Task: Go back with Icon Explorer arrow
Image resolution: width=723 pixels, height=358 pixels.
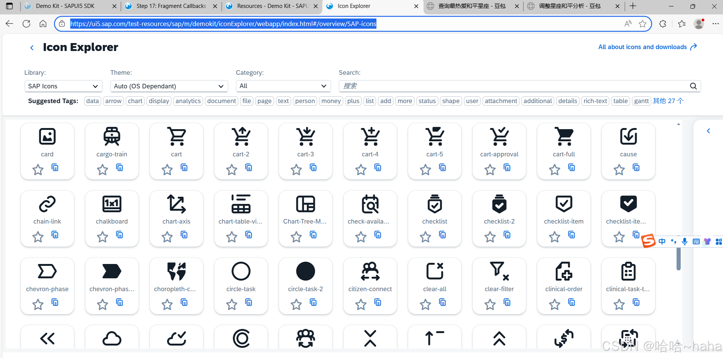Action: (32, 48)
